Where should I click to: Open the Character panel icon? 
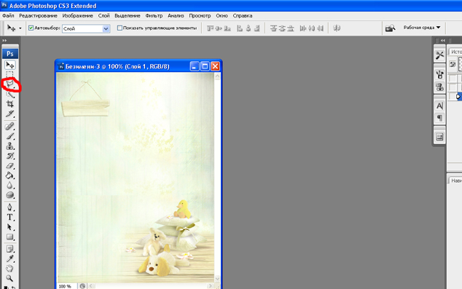(439, 106)
